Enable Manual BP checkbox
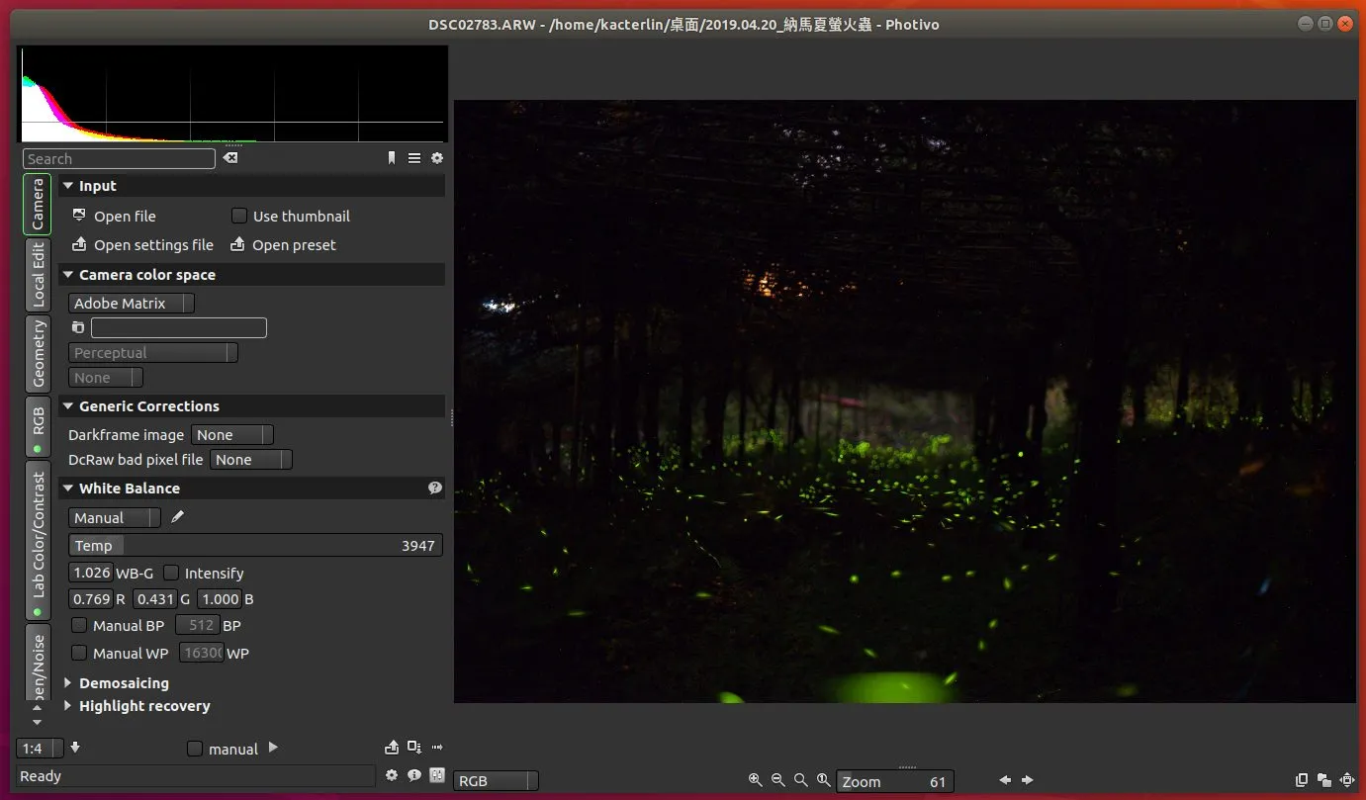This screenshot has width=1366, height=800. 79,625
